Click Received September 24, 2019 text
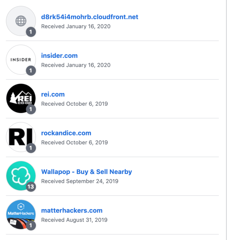227x240 pixels. pos(80,181)
